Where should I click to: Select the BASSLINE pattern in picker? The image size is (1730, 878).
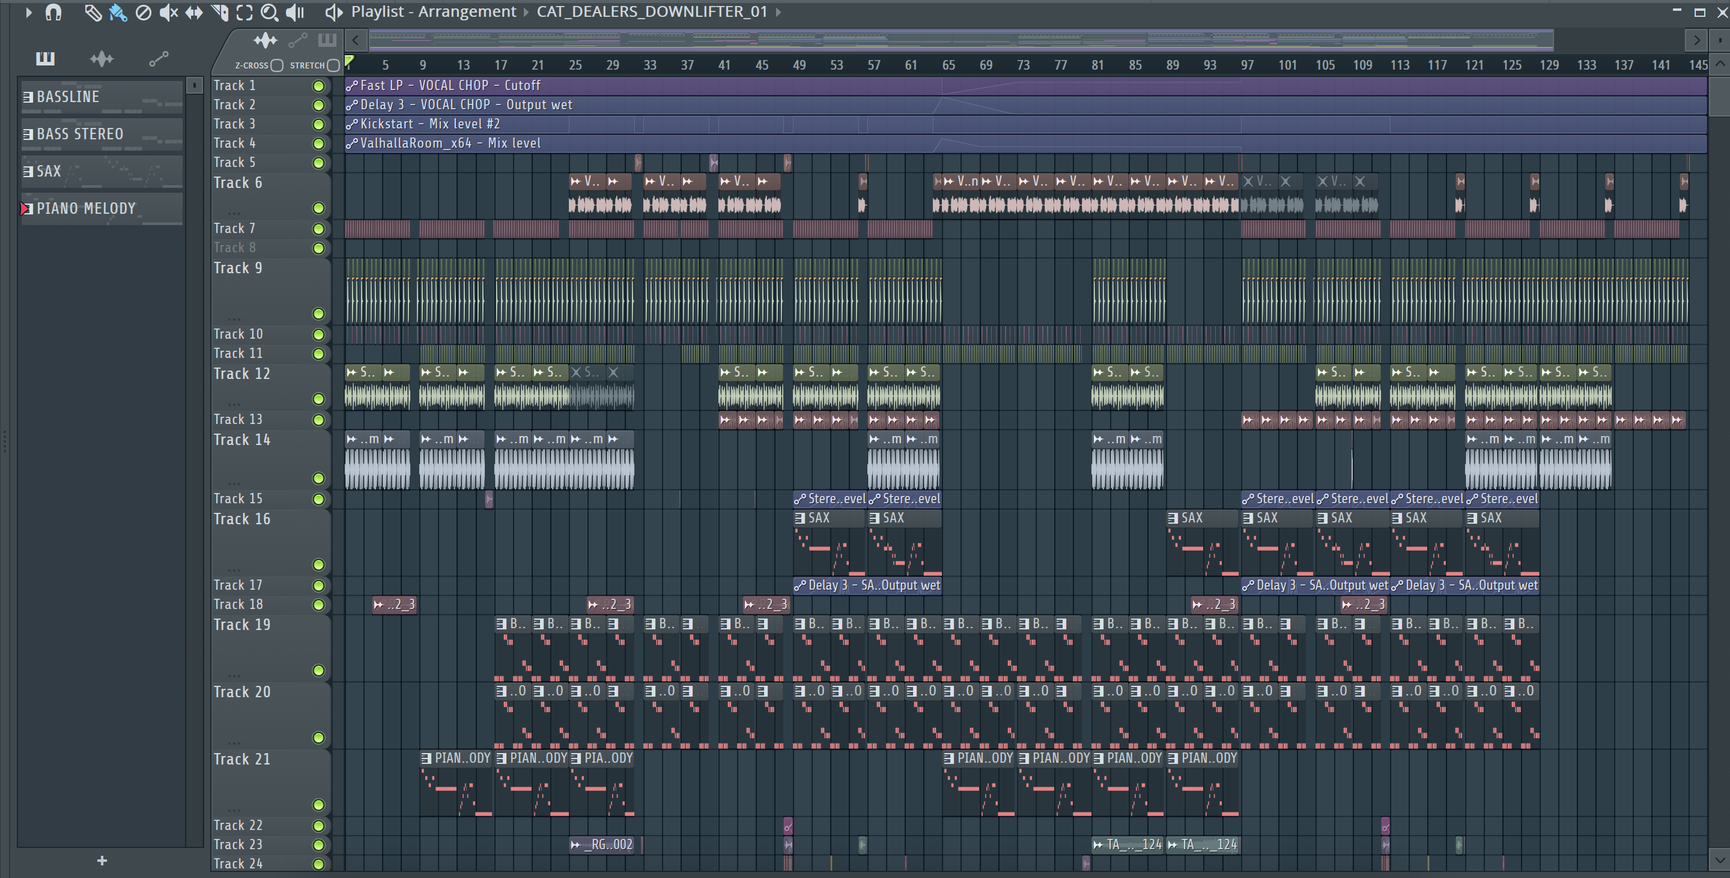[102, 97]
